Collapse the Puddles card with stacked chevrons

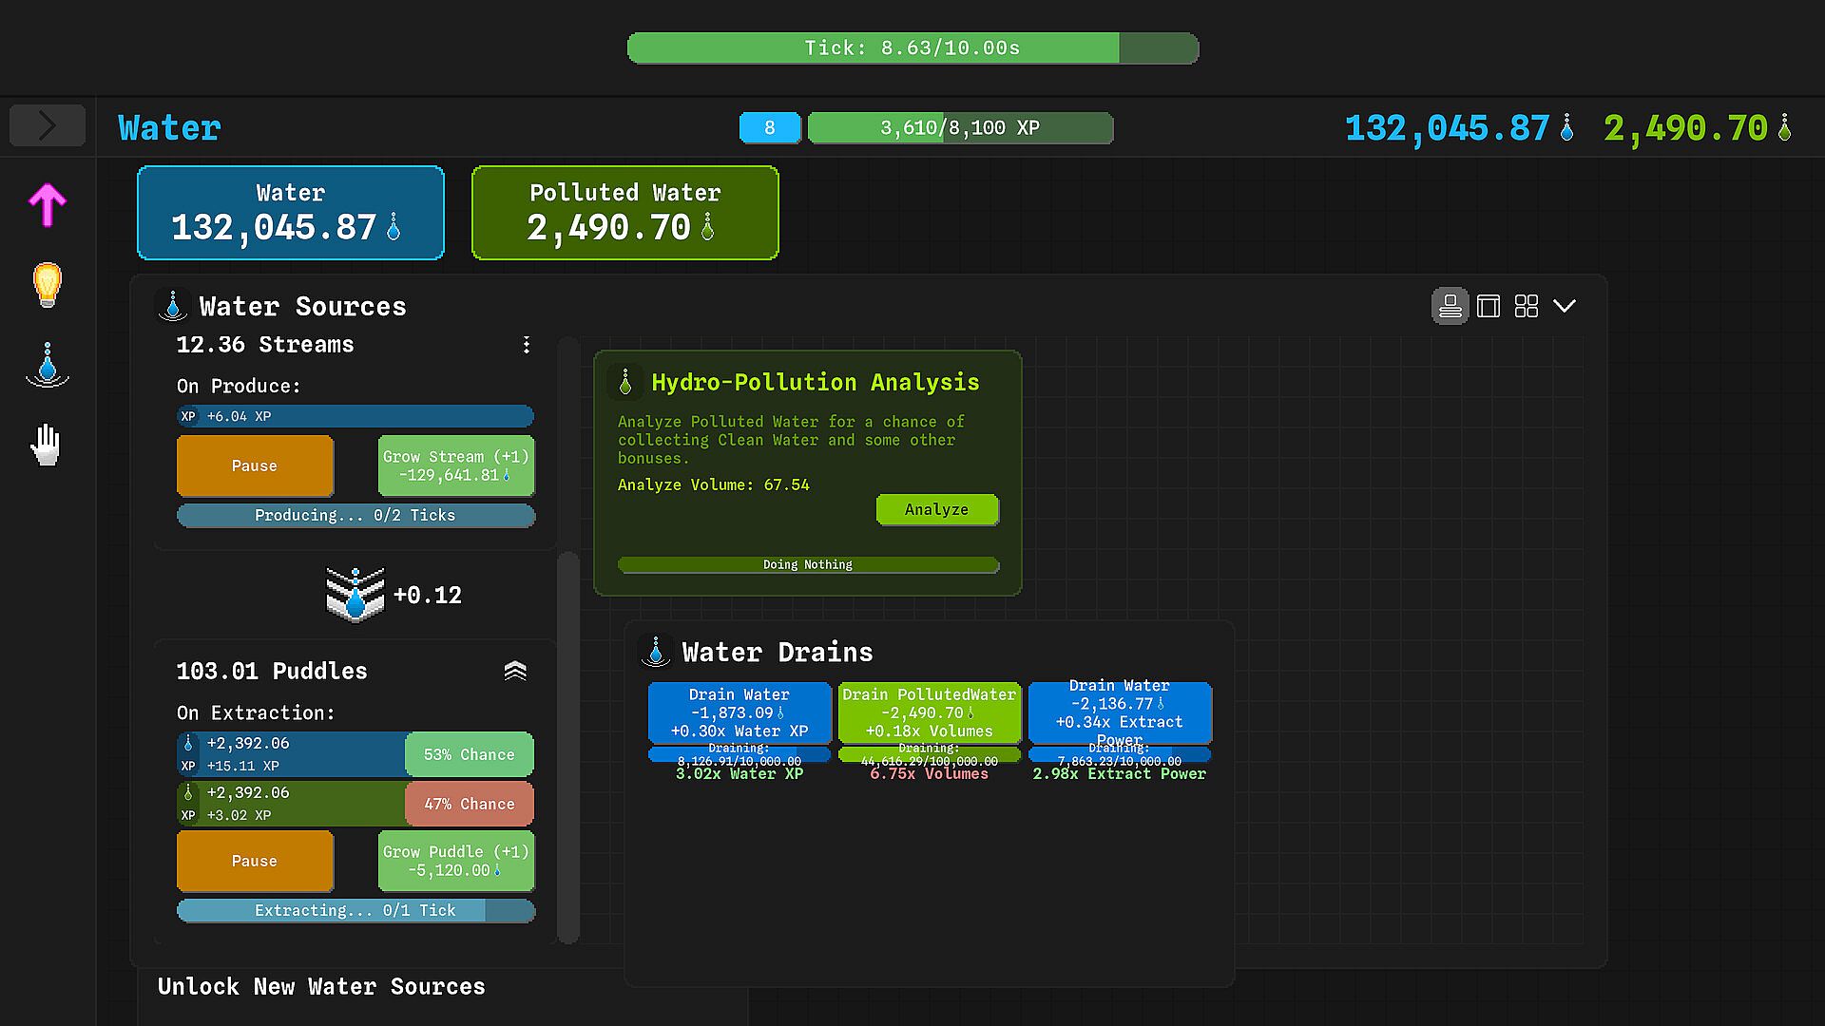(x=515, y=672)
